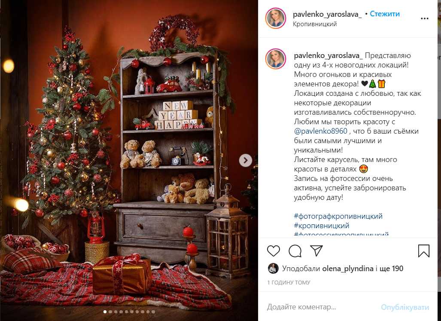Screen dimensions: 441x321
Task: Open the three-dot more options menu
Action: coord(424,18)
